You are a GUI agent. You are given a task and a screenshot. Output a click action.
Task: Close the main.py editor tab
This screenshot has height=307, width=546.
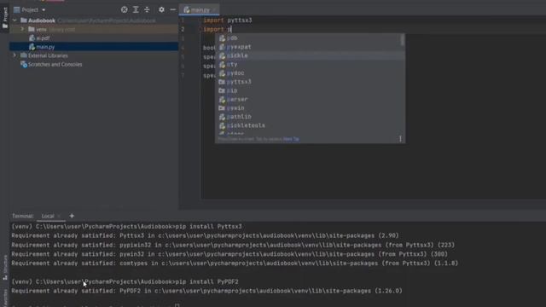[214, 10]
